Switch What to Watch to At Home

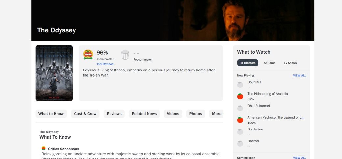[270, 63]
